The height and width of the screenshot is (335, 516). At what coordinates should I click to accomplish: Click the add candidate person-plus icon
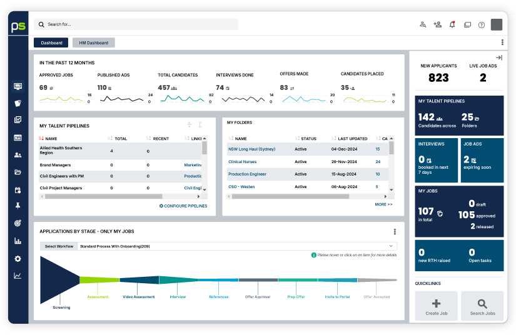(x=437, y=24)
